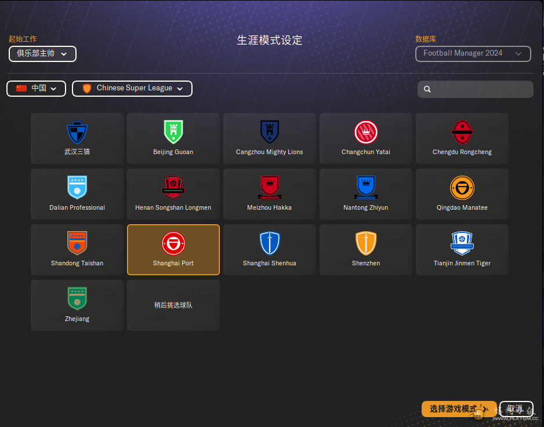Screen dimensions: 544x427
Task: Focus the team search field
Action: [x=476, y=89]
